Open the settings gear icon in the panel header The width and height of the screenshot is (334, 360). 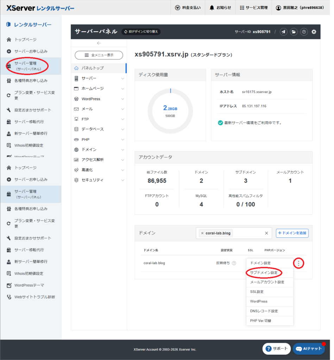[314, 32]
